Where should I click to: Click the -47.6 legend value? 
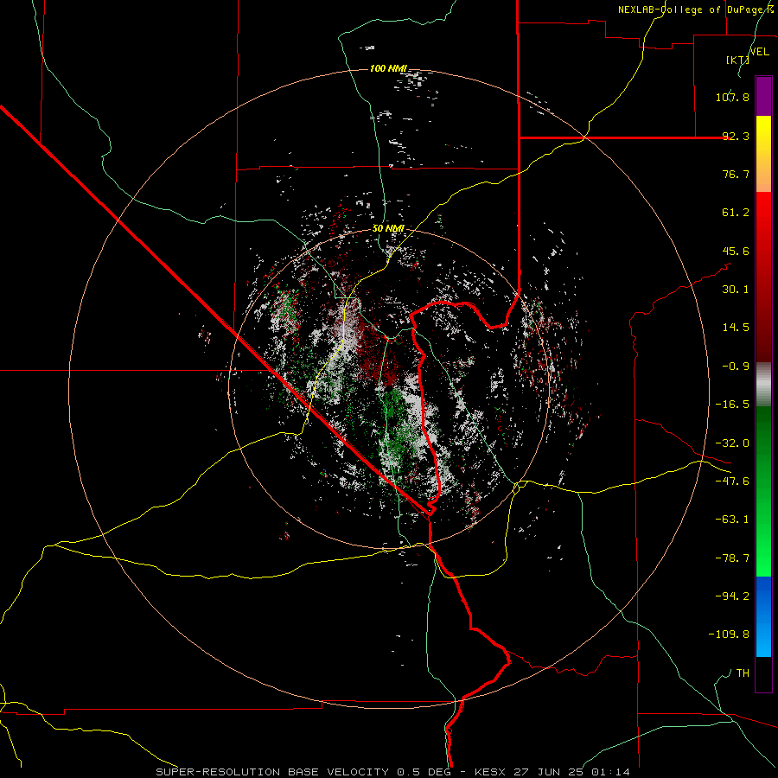(x=732, y=481)
